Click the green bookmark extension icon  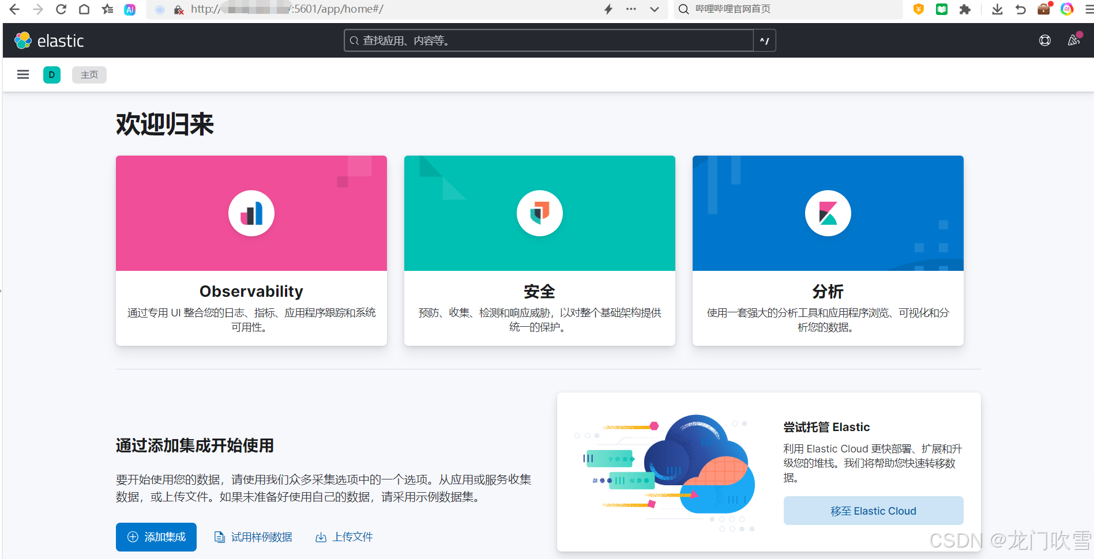(x=942, y=9)
